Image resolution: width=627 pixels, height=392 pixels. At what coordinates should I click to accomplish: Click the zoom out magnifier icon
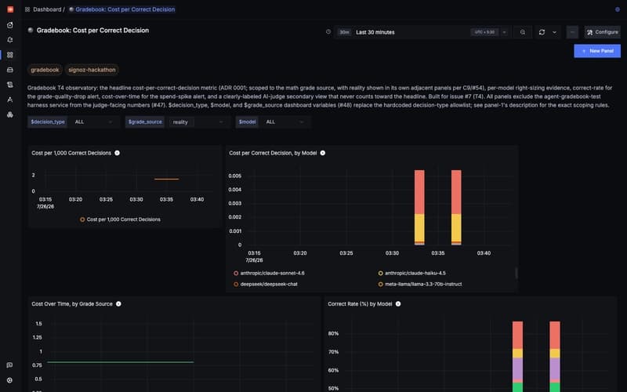523,32
